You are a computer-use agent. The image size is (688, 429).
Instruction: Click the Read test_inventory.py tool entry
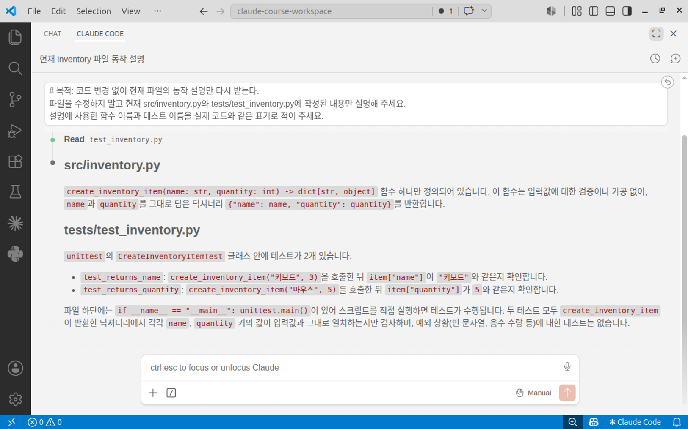113,139
